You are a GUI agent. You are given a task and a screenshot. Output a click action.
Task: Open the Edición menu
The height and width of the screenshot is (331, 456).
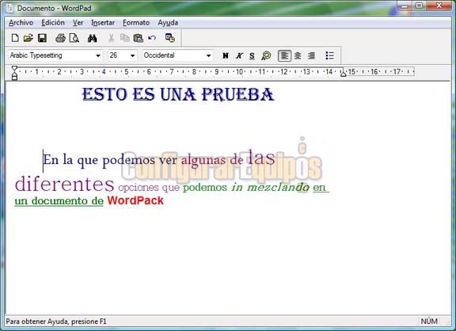[x=53, y=23]
